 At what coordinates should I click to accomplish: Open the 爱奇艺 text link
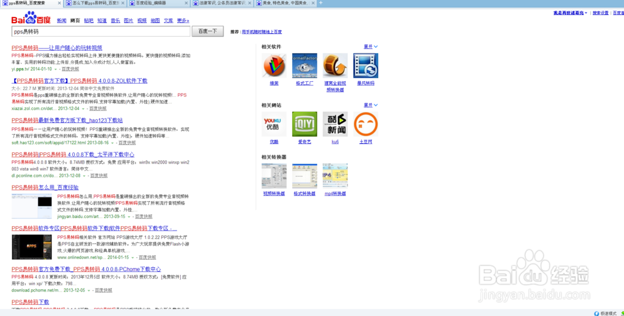[305, 142]
